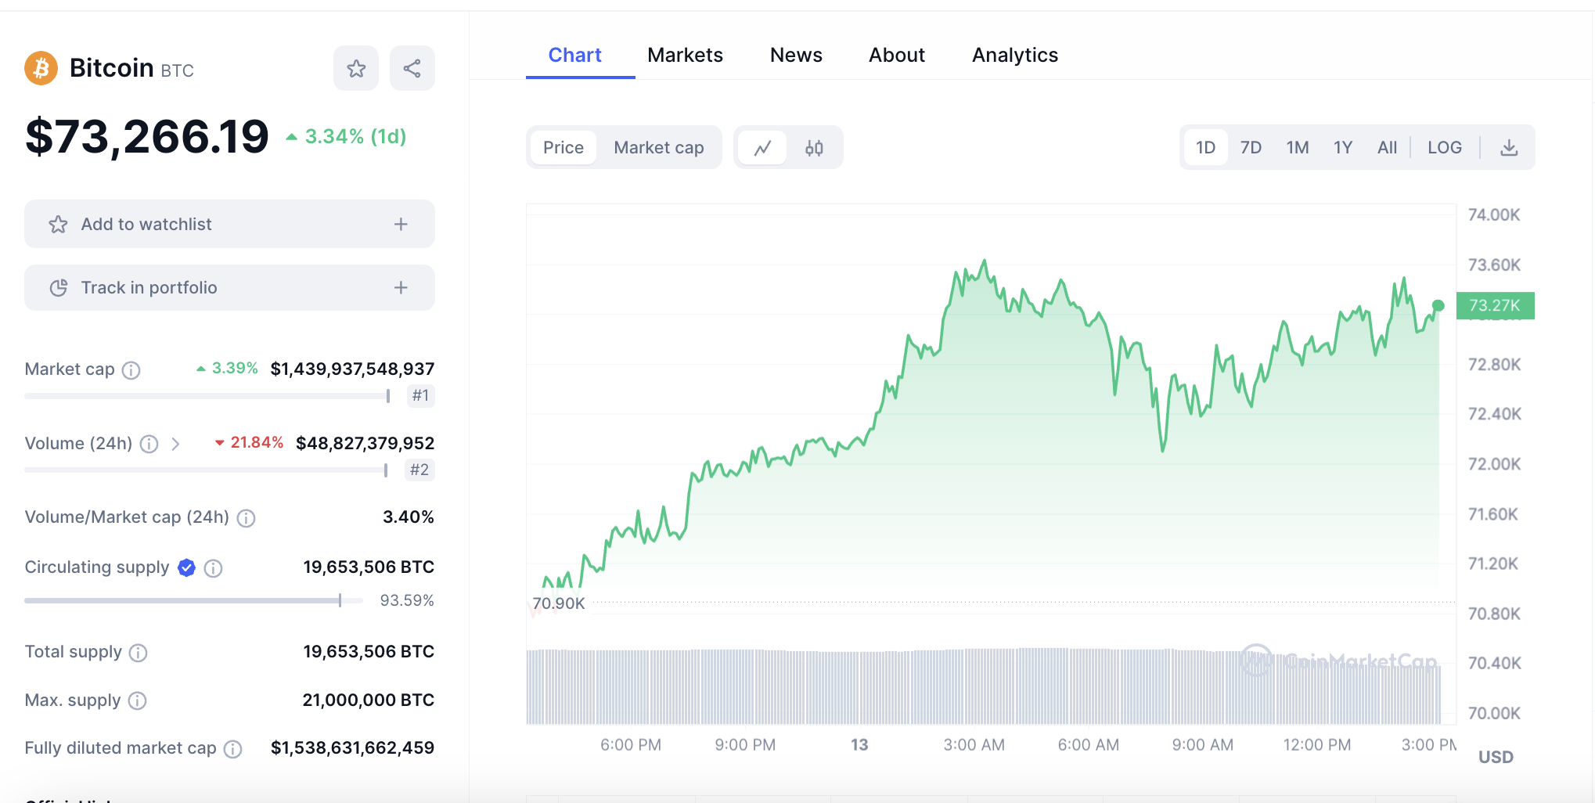Expand Volume (24h) chevron arrow
The image size is (1595, 803).
pos(176,445)
